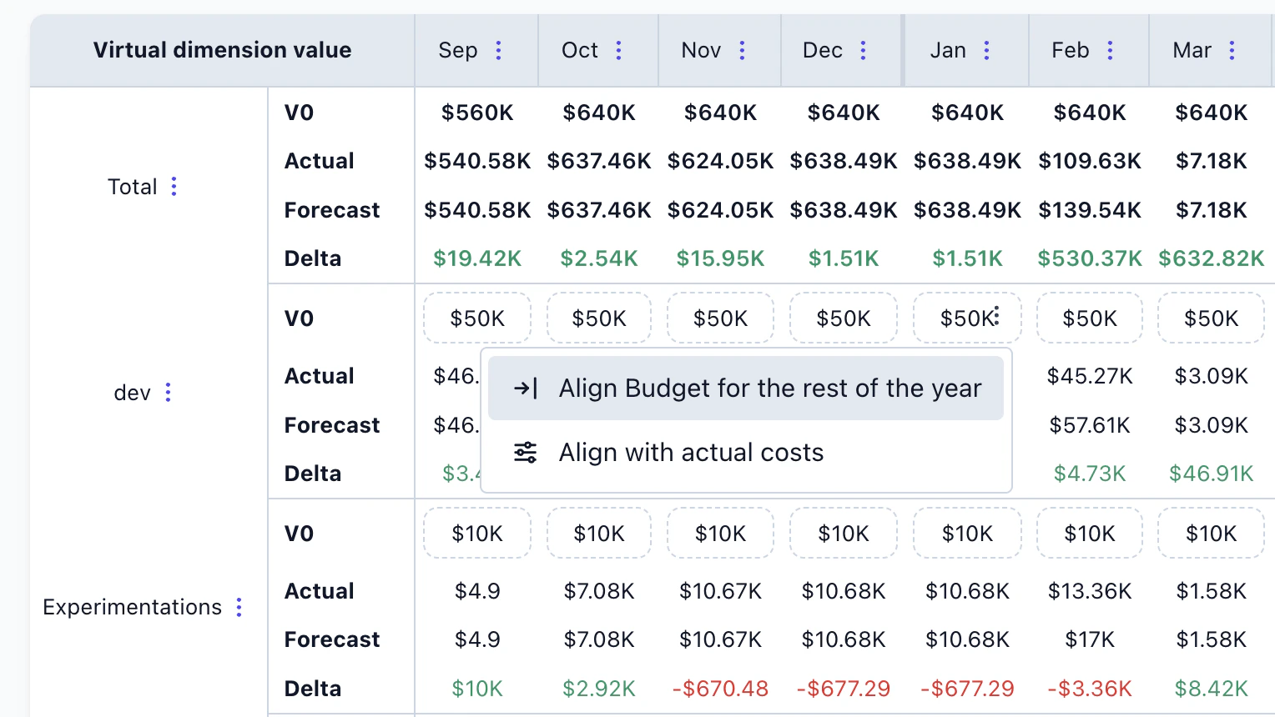The width and height of the screenshot is (1275, 717).
Task: Open the Feb column options menu
Action: click(1110, 50)
